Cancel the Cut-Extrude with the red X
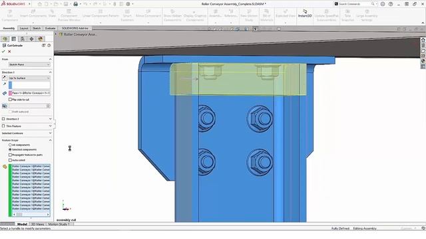Screen dimensions: 426x239 pos(9,52)
